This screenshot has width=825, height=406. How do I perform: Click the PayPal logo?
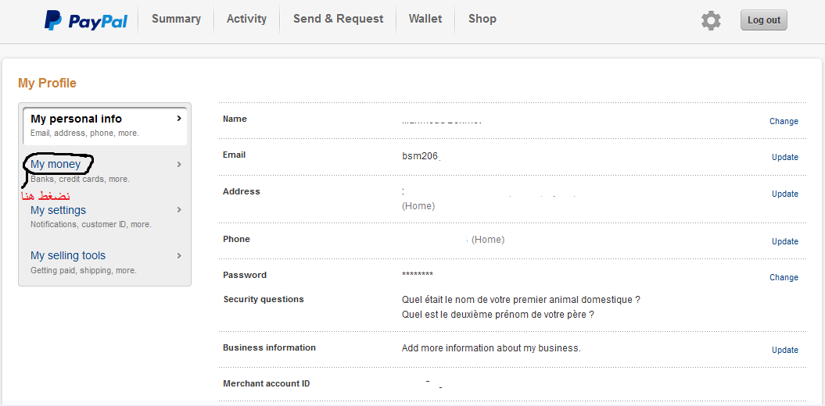(x=86, y=20)
